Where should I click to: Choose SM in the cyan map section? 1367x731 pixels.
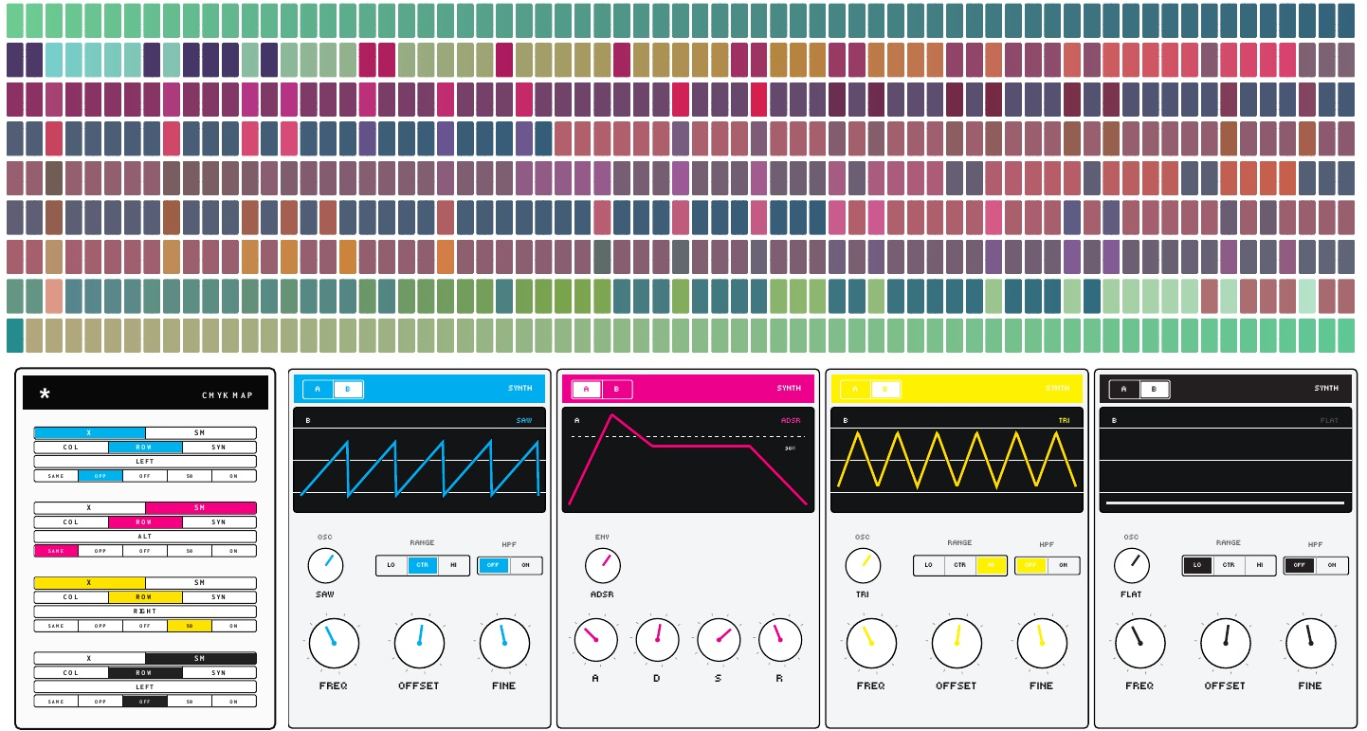pyautogui.click(x=200, y=432)
